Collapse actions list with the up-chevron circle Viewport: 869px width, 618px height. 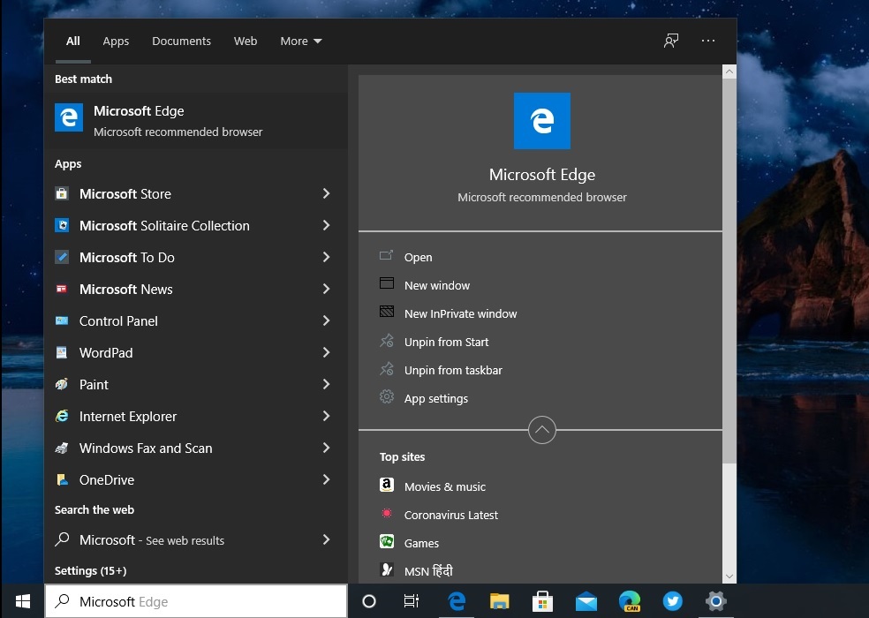[x=541, y=430]
